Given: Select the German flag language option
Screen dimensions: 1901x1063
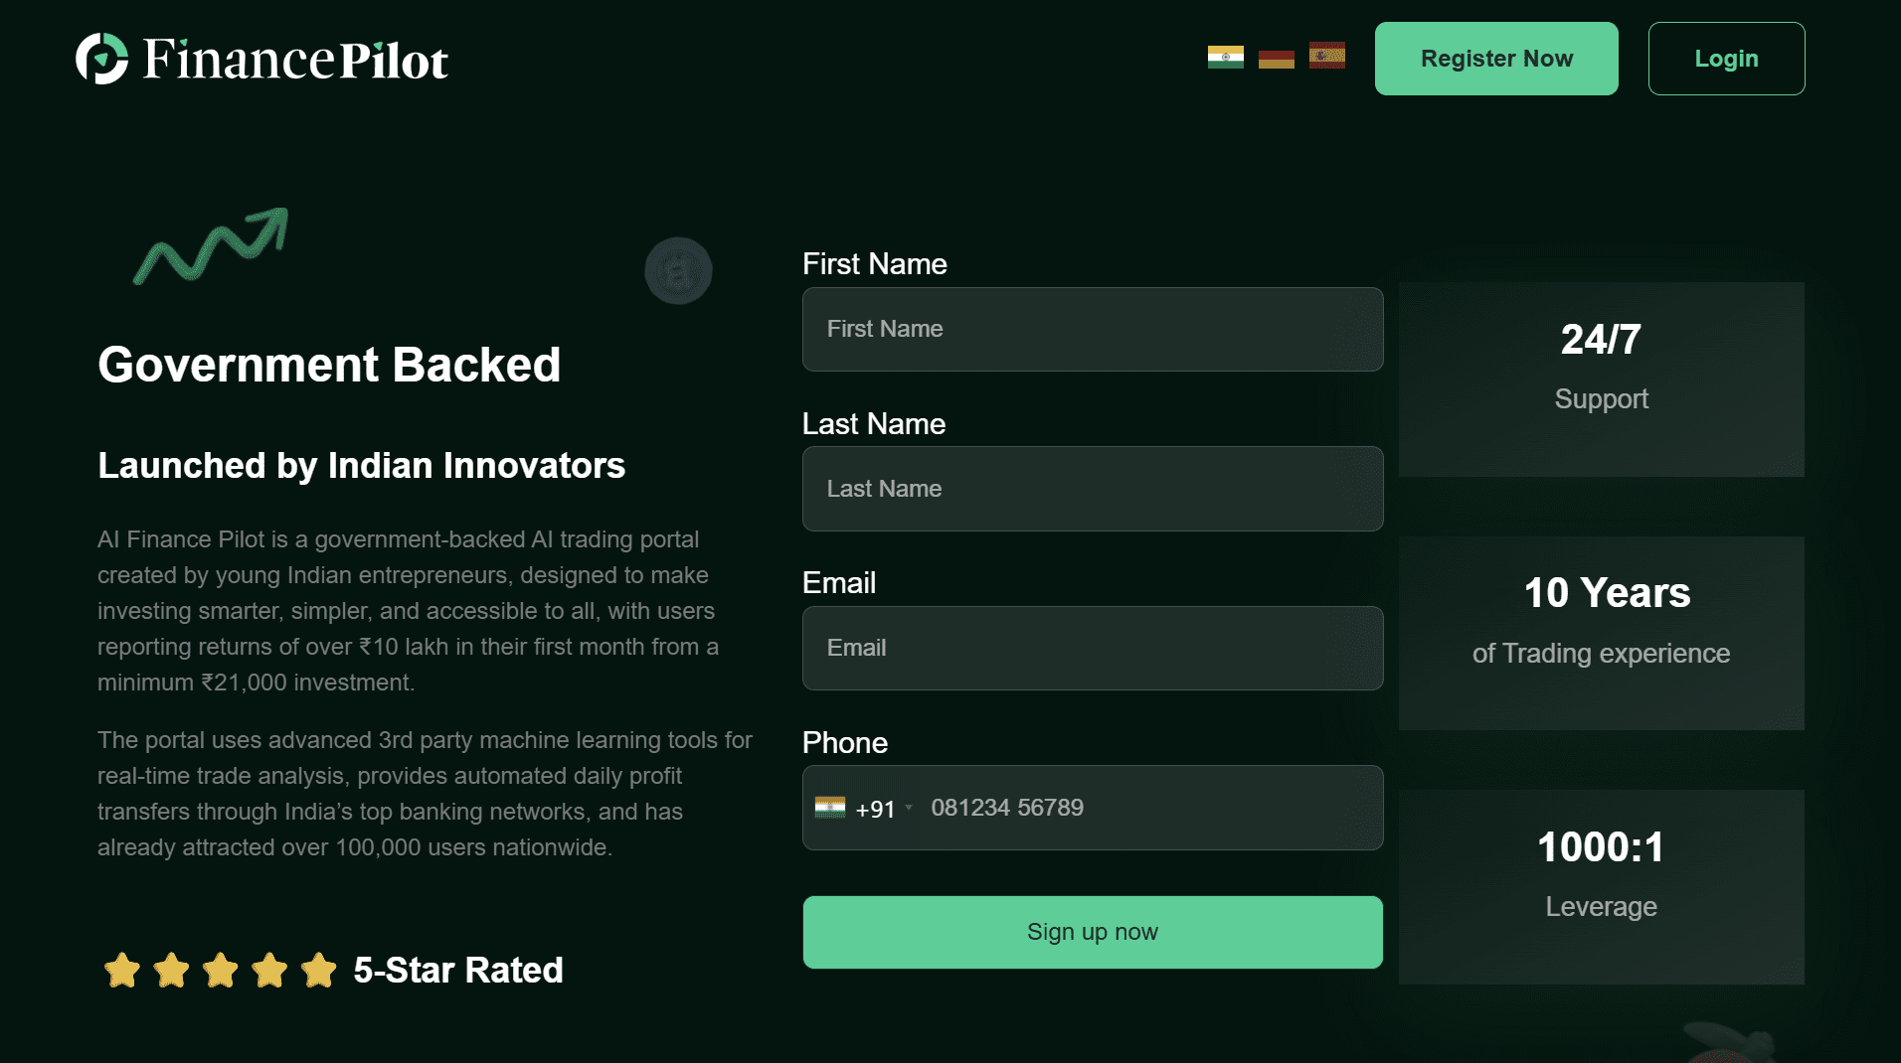Looking at the screenshot, I should click(1276, 59).
